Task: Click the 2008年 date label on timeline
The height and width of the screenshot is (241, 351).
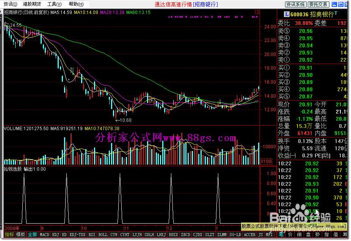Action: pos(12,228)
